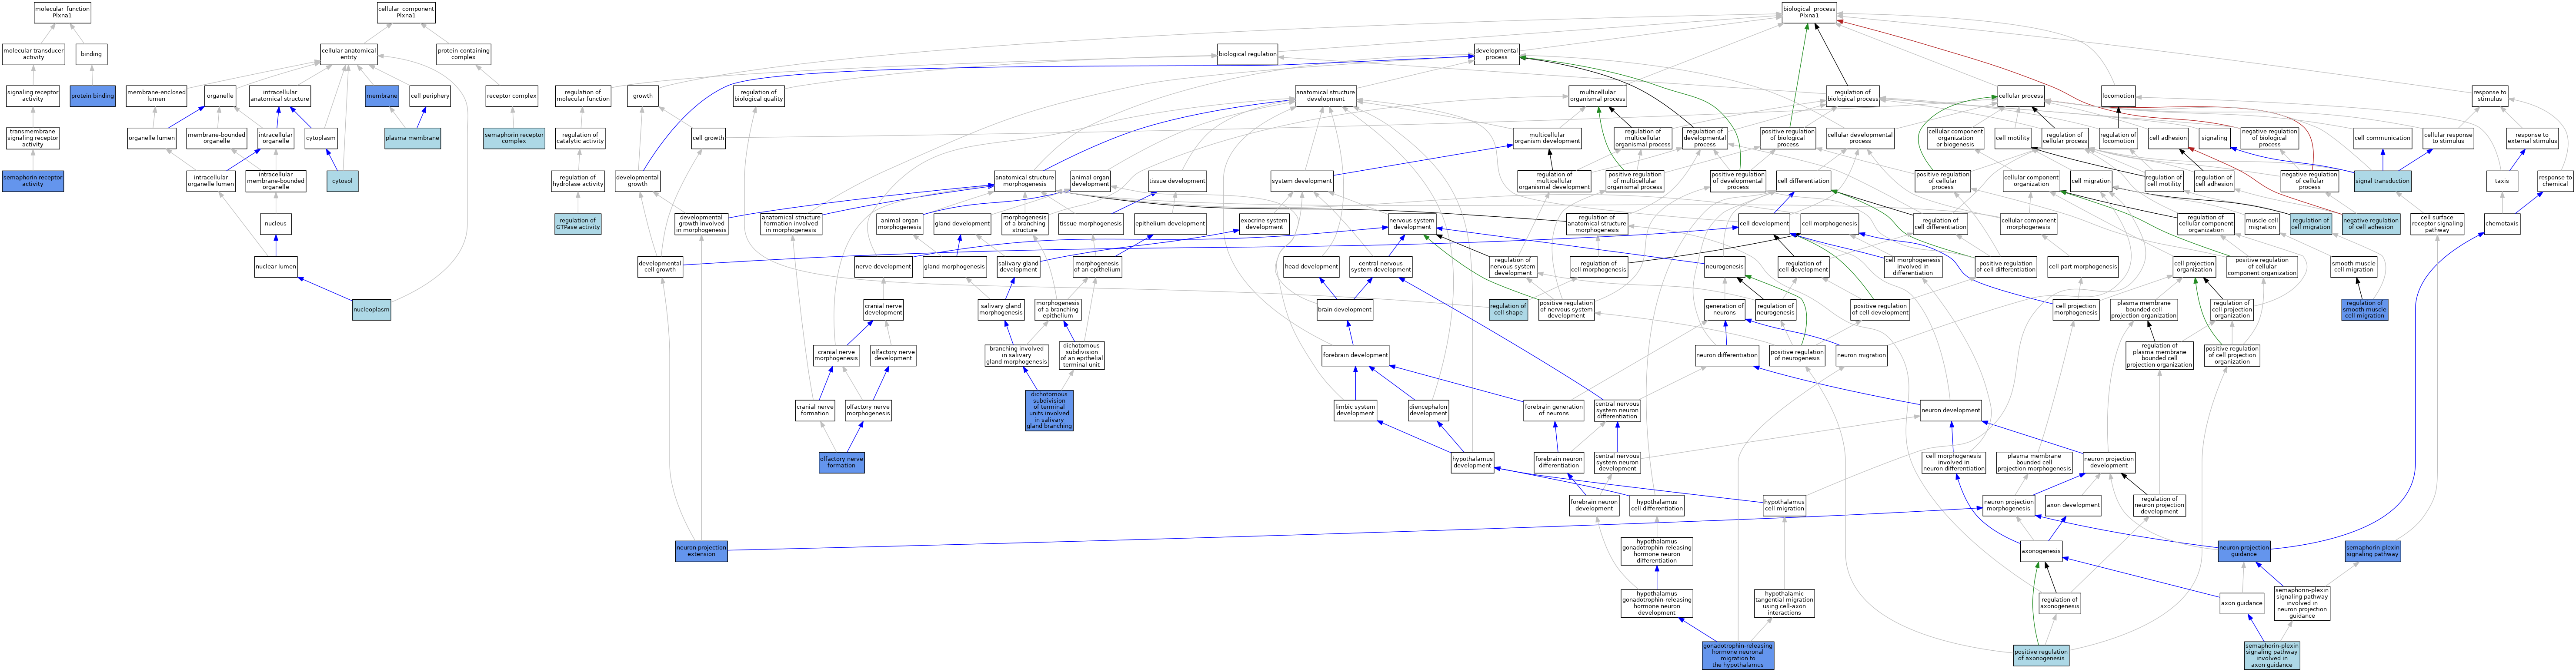Select the 'axon guidance' node
This screenshot has width=2576, height=672.
2242,603
